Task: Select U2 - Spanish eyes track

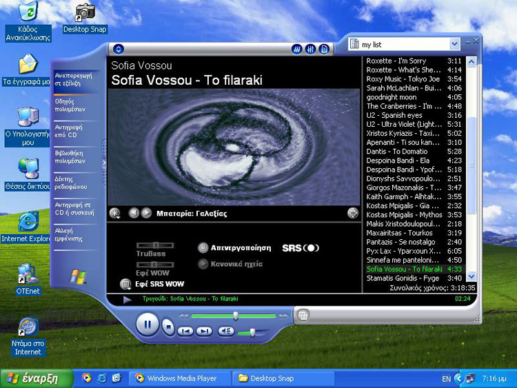Action: coord(414,115)
